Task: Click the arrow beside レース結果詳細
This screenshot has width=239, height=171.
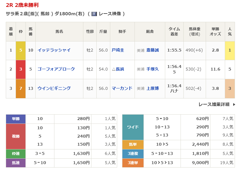Action: click(234, 105)
